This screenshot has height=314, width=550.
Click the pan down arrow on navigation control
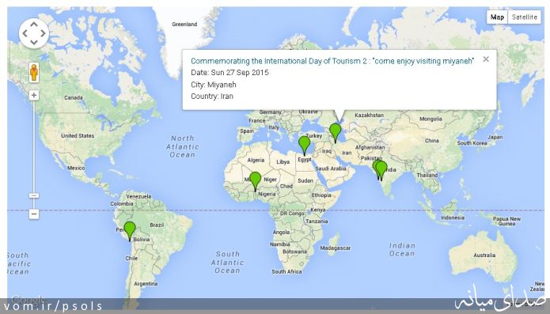point(34,42)
